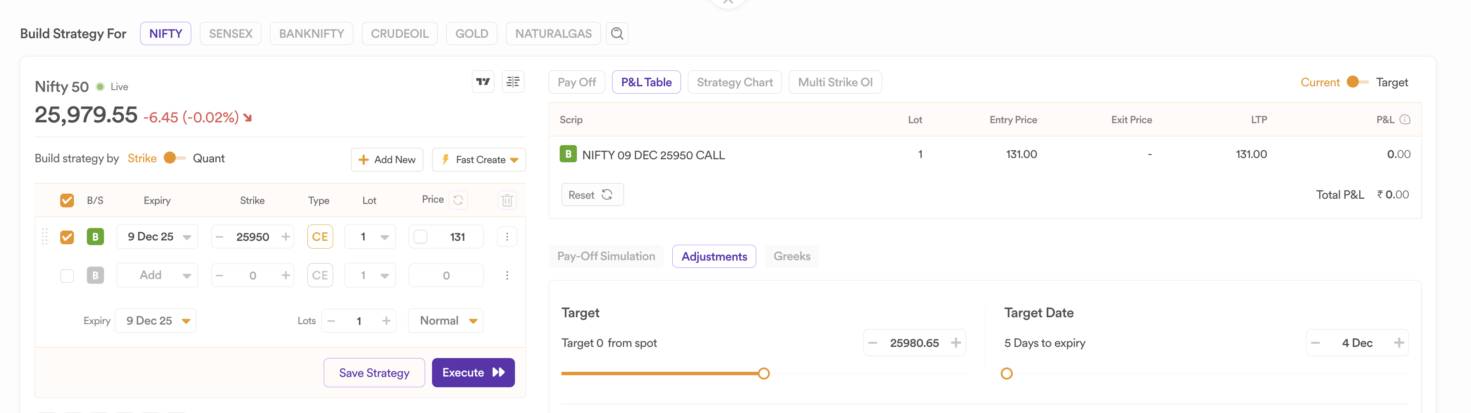Open the symbol search magnifier icon

pos(617,33)
